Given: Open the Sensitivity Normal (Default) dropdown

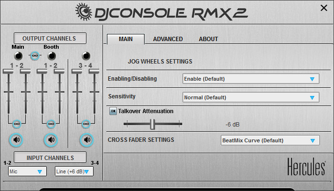Looking at the screenshot, I should point(250,97).
